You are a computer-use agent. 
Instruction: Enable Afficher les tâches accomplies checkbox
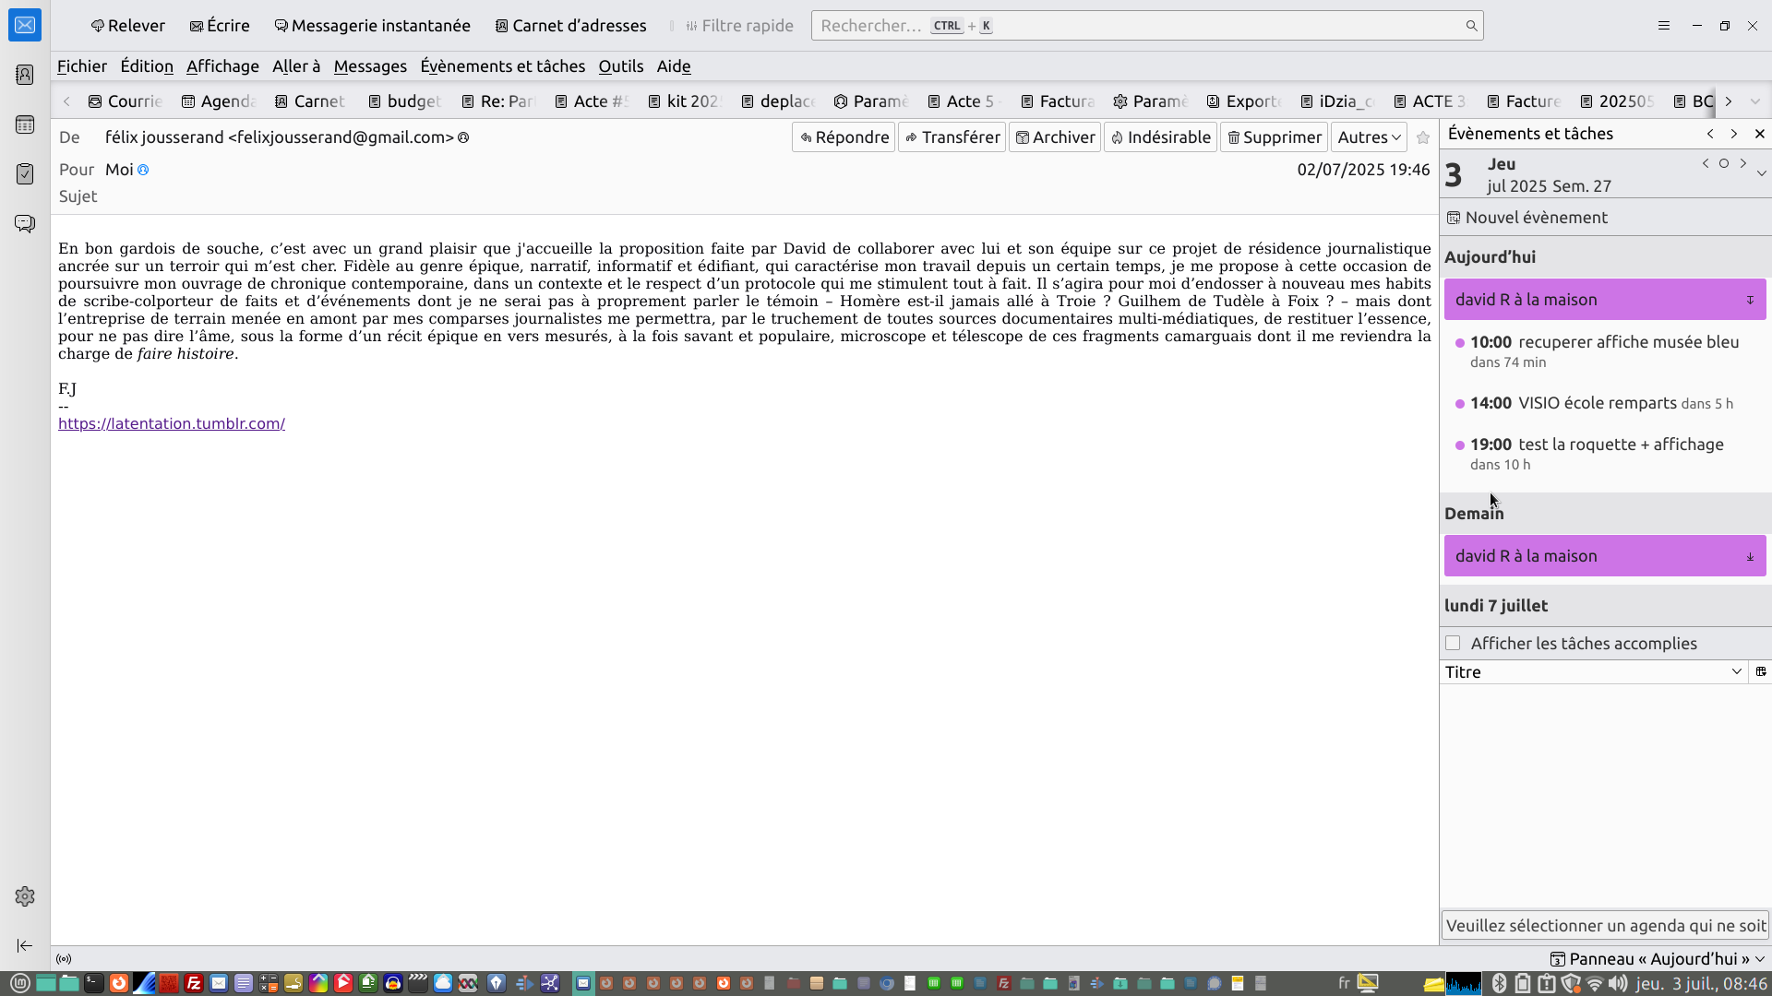[1454, 644]
